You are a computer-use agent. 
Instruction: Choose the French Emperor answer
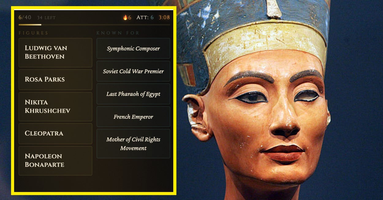pos(133,117)
